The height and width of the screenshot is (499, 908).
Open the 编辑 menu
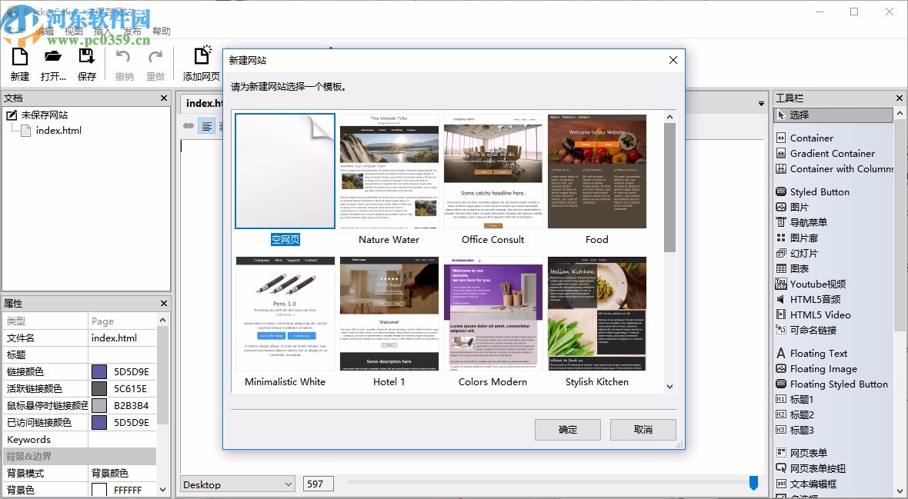point(45,32)
